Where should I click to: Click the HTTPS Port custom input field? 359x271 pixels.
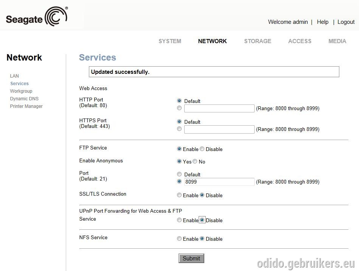coord(219,129)
